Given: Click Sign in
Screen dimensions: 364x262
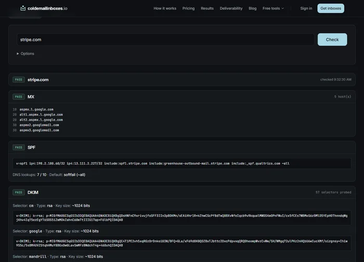Looking at the screenshot, I should click(306, 8).
